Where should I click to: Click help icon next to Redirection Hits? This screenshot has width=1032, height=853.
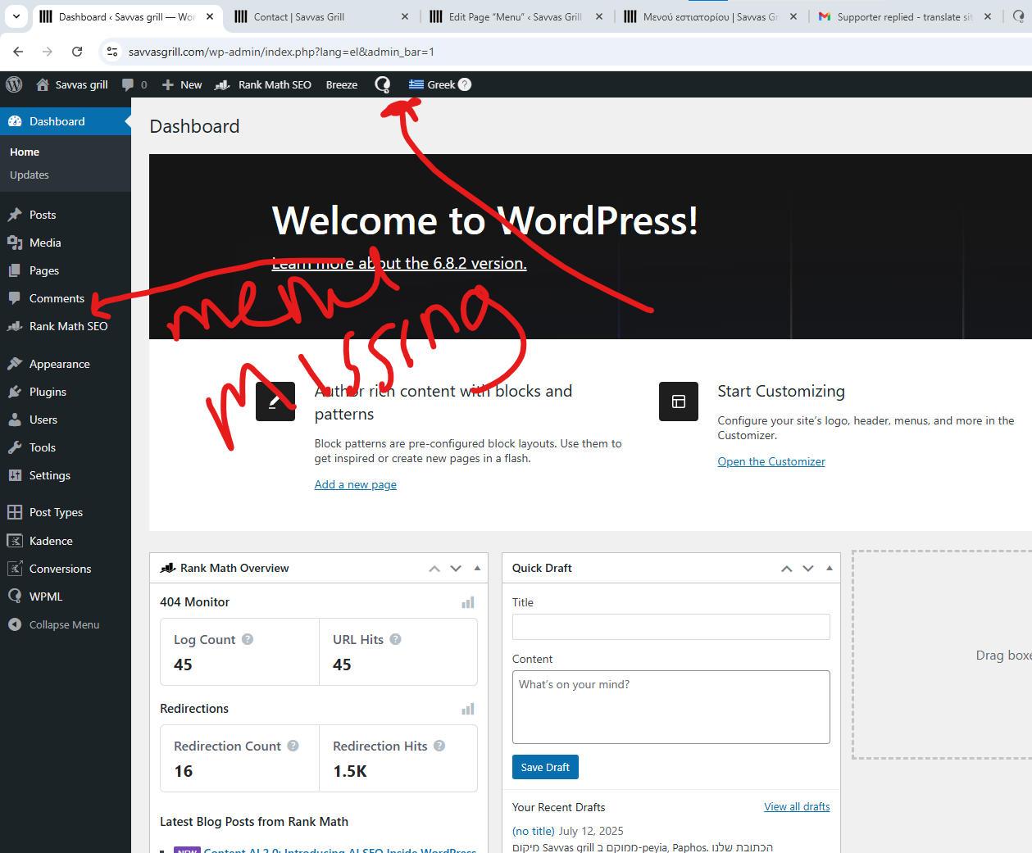pos(439,746)
